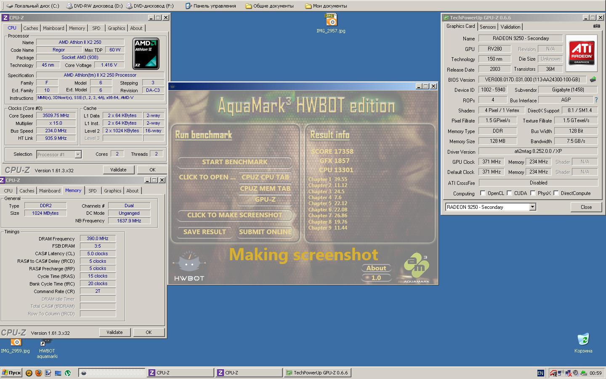The image size is (606, 379).
Task: Click the DRAM Frequency 390.0 MHz field
Action: point(98,238)
